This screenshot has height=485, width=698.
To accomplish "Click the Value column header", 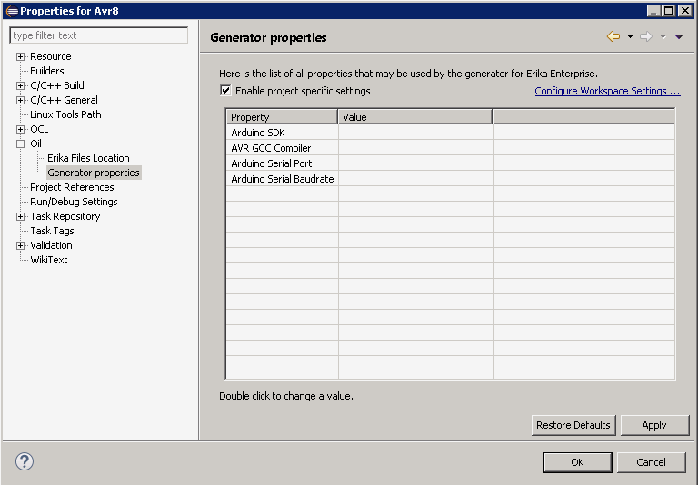I will click(414, 117).
